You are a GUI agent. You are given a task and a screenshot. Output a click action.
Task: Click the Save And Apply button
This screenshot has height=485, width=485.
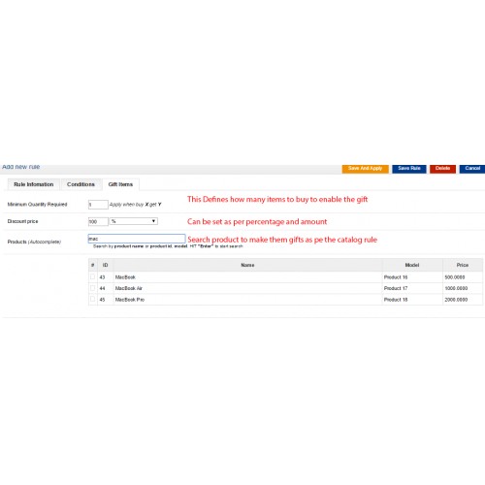[x=365, y=169]
